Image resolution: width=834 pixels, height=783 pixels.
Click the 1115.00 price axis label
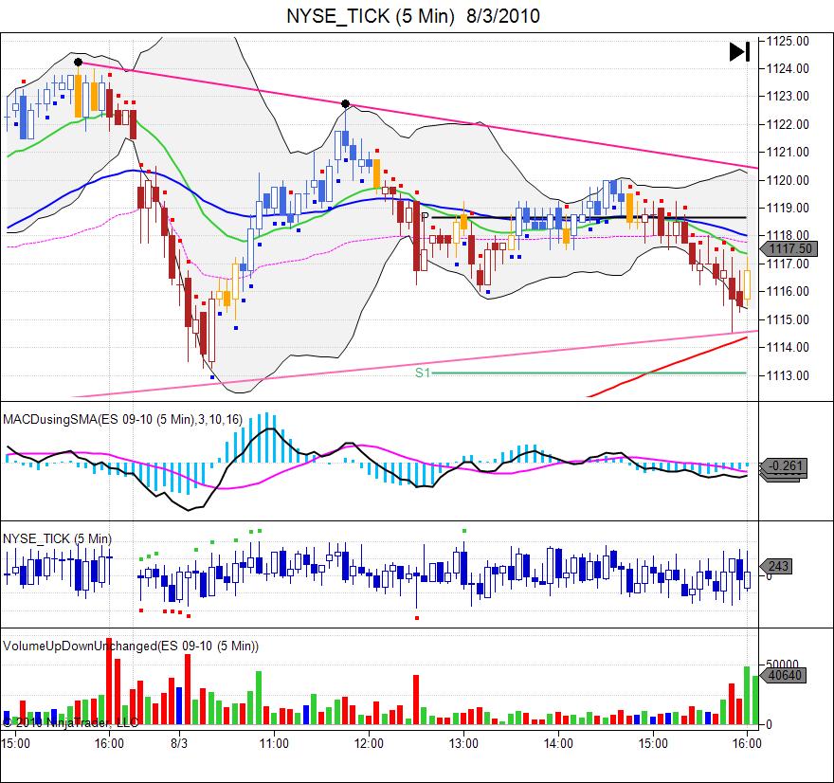tap(788, 319)
